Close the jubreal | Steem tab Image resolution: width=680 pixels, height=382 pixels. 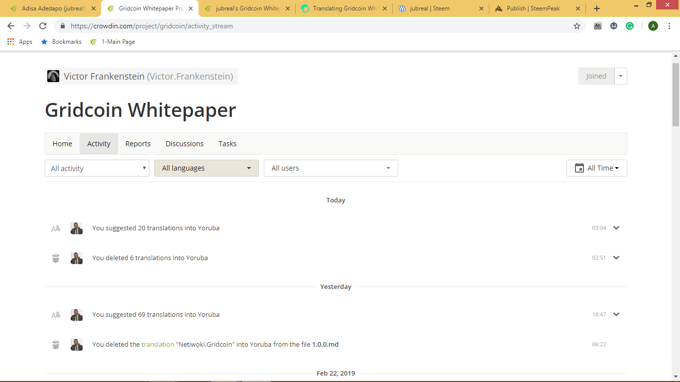coord(481,8)
